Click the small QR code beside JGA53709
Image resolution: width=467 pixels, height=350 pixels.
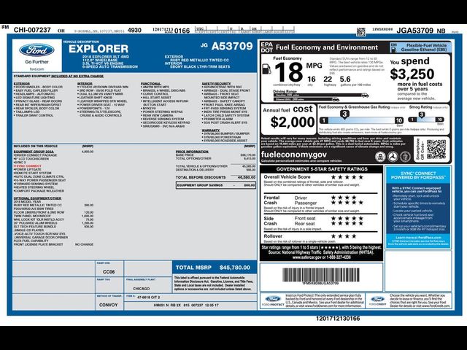[x=360, y=31]
